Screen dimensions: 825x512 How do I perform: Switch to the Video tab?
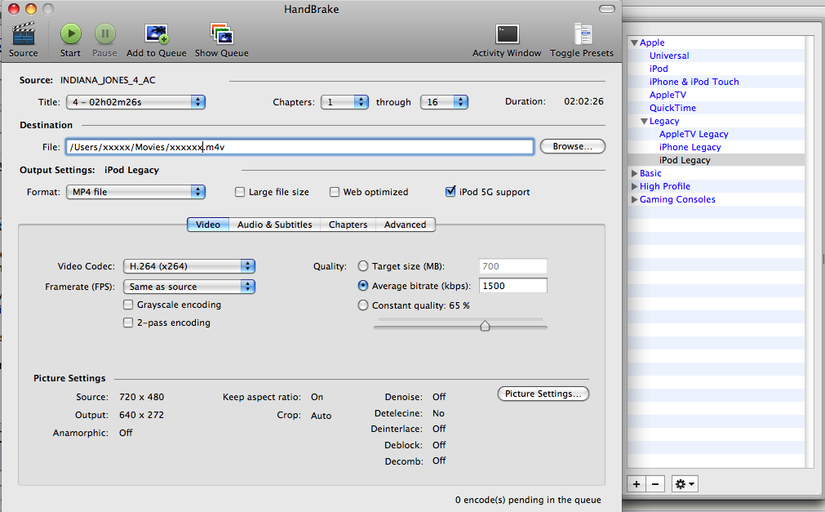pos(208,225)
